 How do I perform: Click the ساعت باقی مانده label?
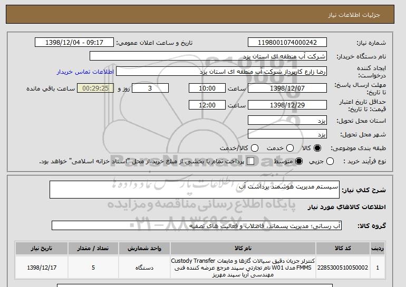51,88
